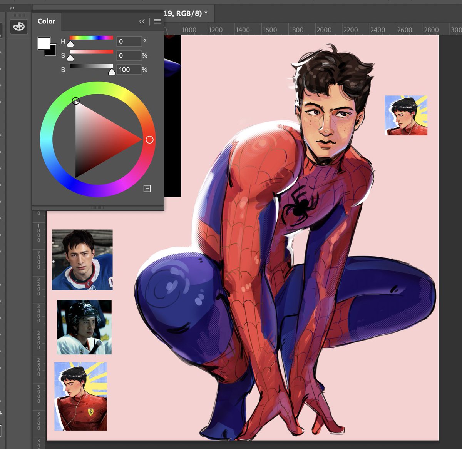Click the 1000 mark on horizontal ruler
This screenshot has width=462, height=449.
[189, 30]
